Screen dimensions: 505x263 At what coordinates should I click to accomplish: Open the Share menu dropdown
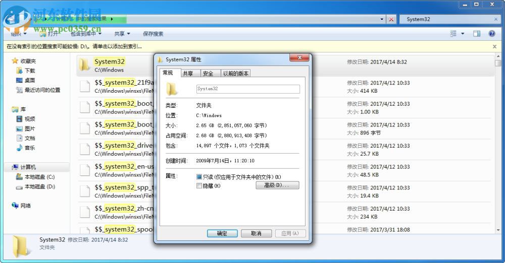[x=122, y=33]
